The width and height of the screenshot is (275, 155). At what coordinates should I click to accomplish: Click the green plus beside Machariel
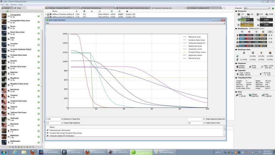[39, 125]
